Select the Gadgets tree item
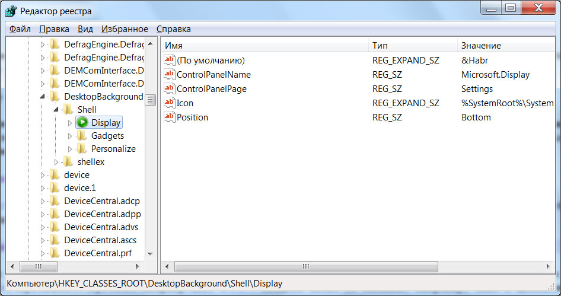 tap(107, 136)
